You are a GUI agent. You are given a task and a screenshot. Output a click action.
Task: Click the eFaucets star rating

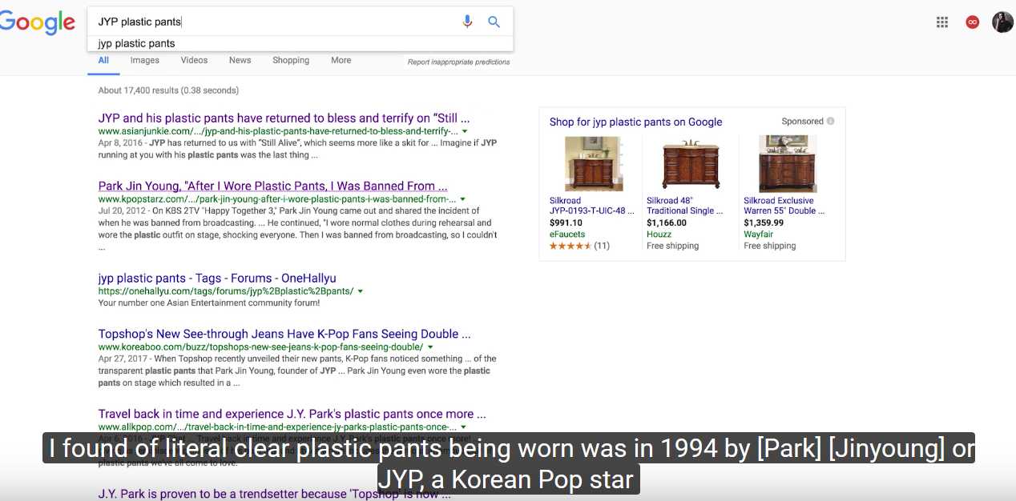pyautogui.click(x=570, y=246)
